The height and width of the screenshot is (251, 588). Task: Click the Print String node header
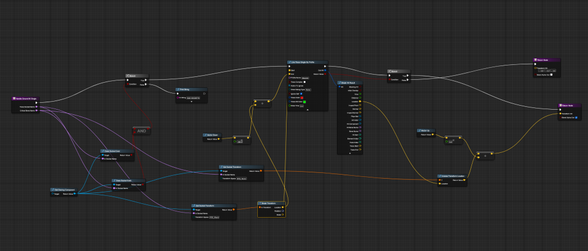click(186, 90)
